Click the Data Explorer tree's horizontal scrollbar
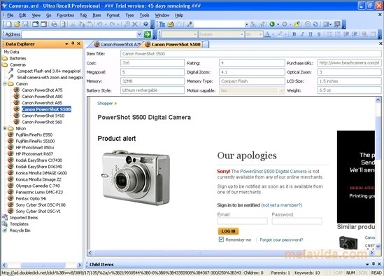 coord(42,265)
